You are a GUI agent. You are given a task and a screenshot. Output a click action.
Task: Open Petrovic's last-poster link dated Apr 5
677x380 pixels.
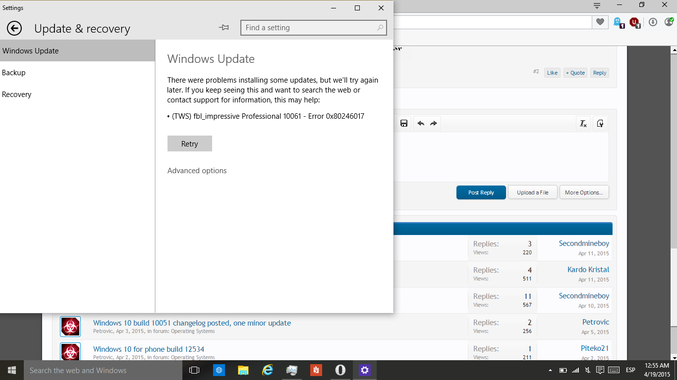pyautogui.click(x=596, y=322)
